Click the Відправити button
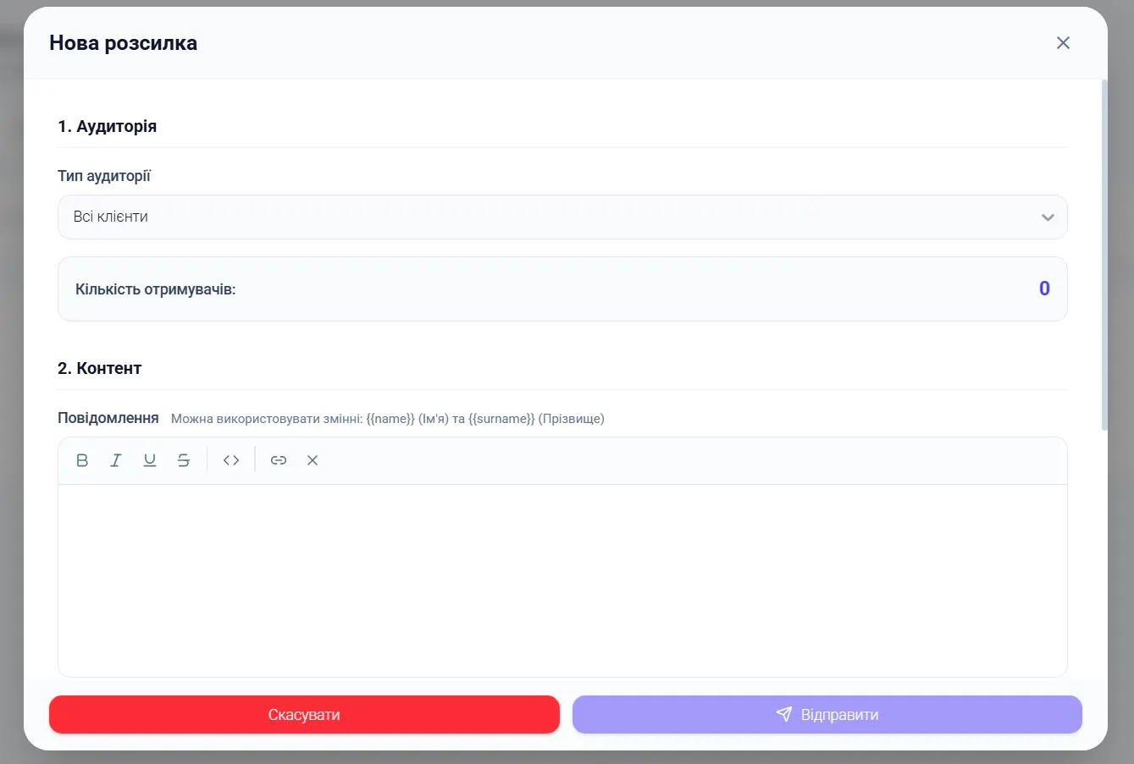Viewport: 1134px width, 764px height. pos(827,715)
